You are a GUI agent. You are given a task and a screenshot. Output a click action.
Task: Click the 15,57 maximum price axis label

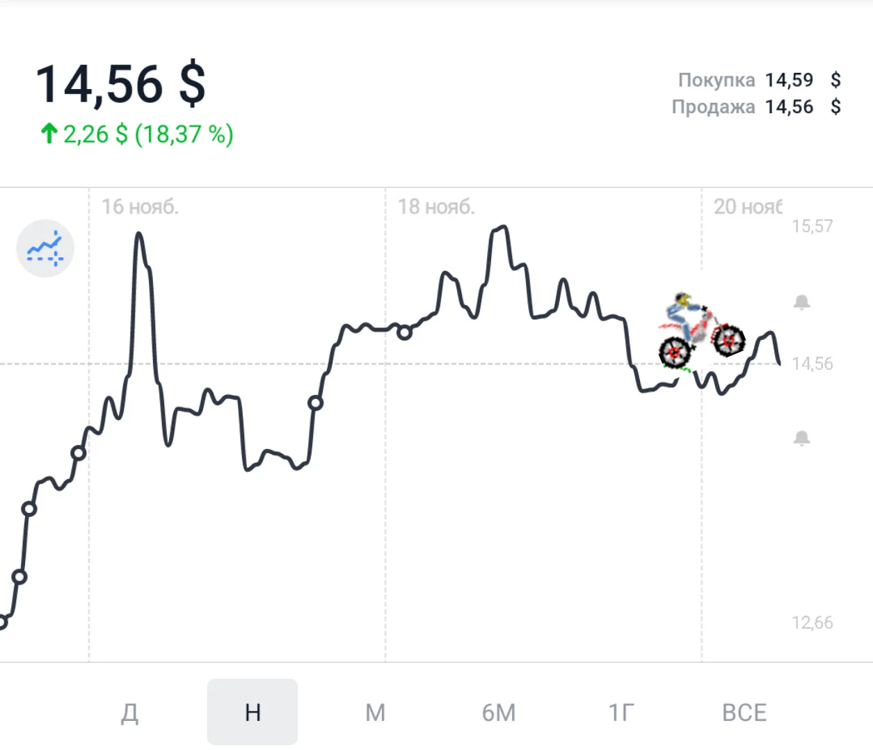pos(812,226)
